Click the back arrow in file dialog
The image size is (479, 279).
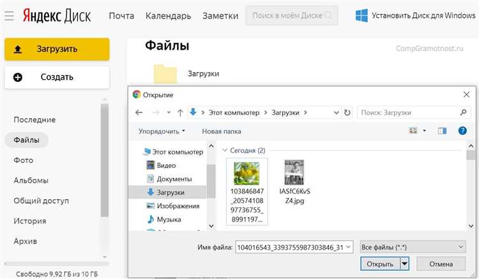pos(139,112)
